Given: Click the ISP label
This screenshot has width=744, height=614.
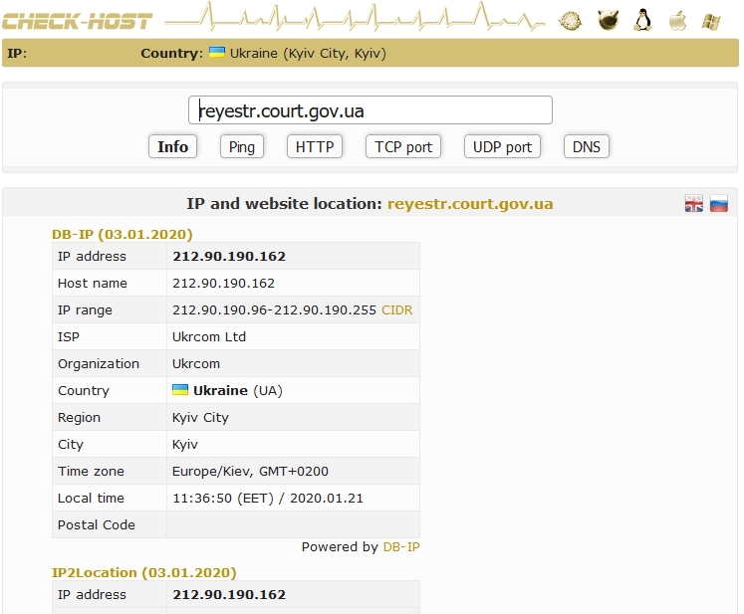Looking at the screenshot, I should 69,337.
